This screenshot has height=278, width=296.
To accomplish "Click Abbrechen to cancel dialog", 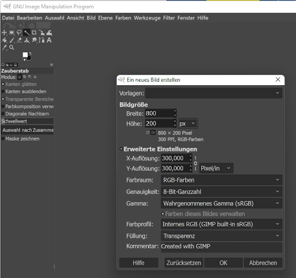I will click(x=263, y=263).
